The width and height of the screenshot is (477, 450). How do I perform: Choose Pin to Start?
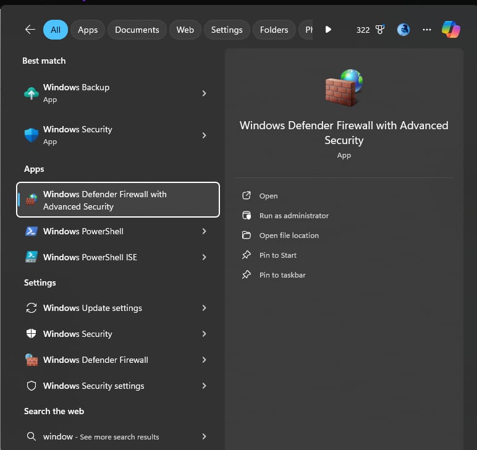(x=278, y=255)
